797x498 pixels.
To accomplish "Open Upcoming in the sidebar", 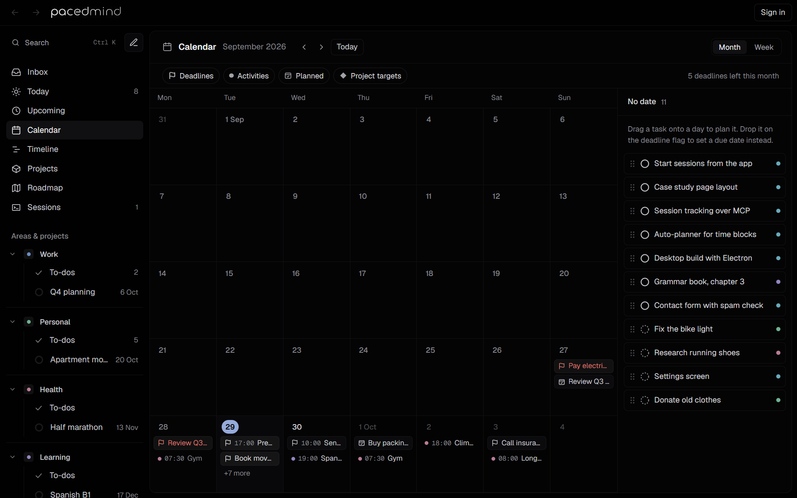I will (x=75, y=111).
